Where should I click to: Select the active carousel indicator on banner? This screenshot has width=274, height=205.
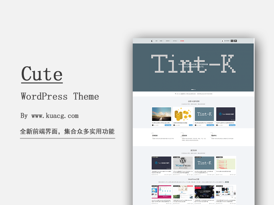click(192, 90)
